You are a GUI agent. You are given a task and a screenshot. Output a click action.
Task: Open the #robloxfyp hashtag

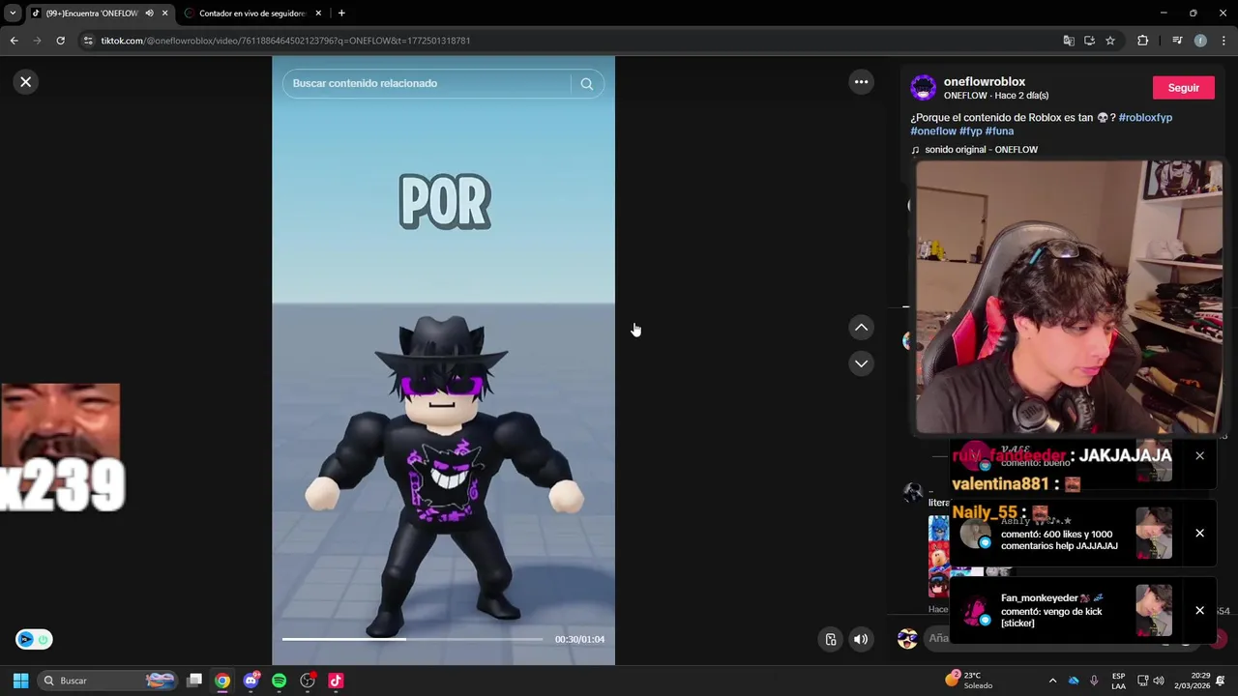tap(1145, 118)
